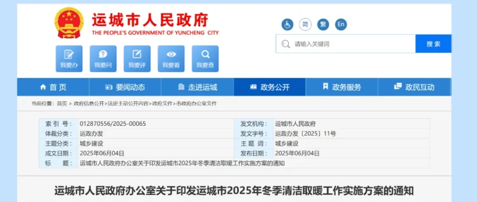
Task: Switch to Simplified Chinese (简)
Action: 305,24
